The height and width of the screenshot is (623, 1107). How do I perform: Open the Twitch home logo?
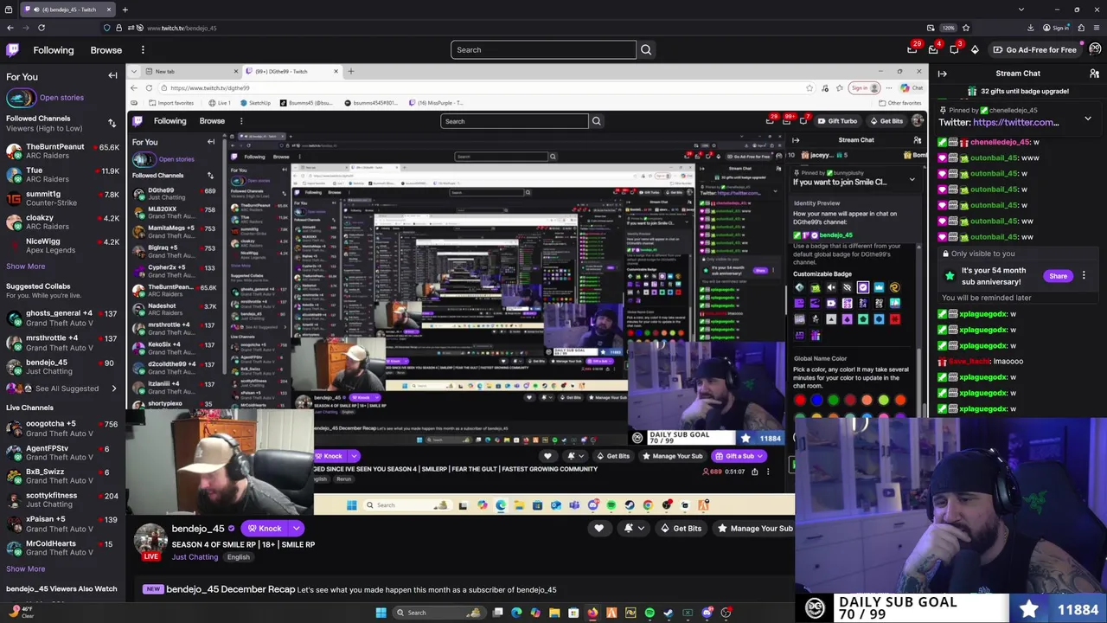tap(13, 50)
